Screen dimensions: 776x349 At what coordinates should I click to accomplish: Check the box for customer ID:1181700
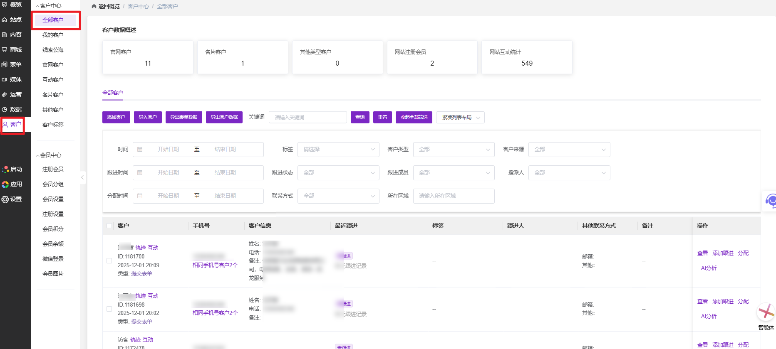109,261
